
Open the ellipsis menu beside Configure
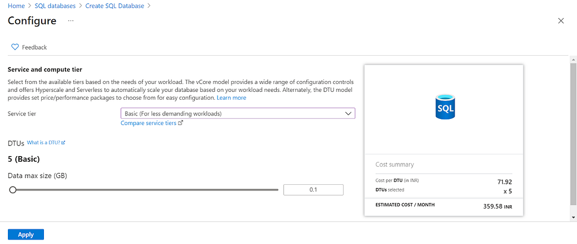point(70,21)
